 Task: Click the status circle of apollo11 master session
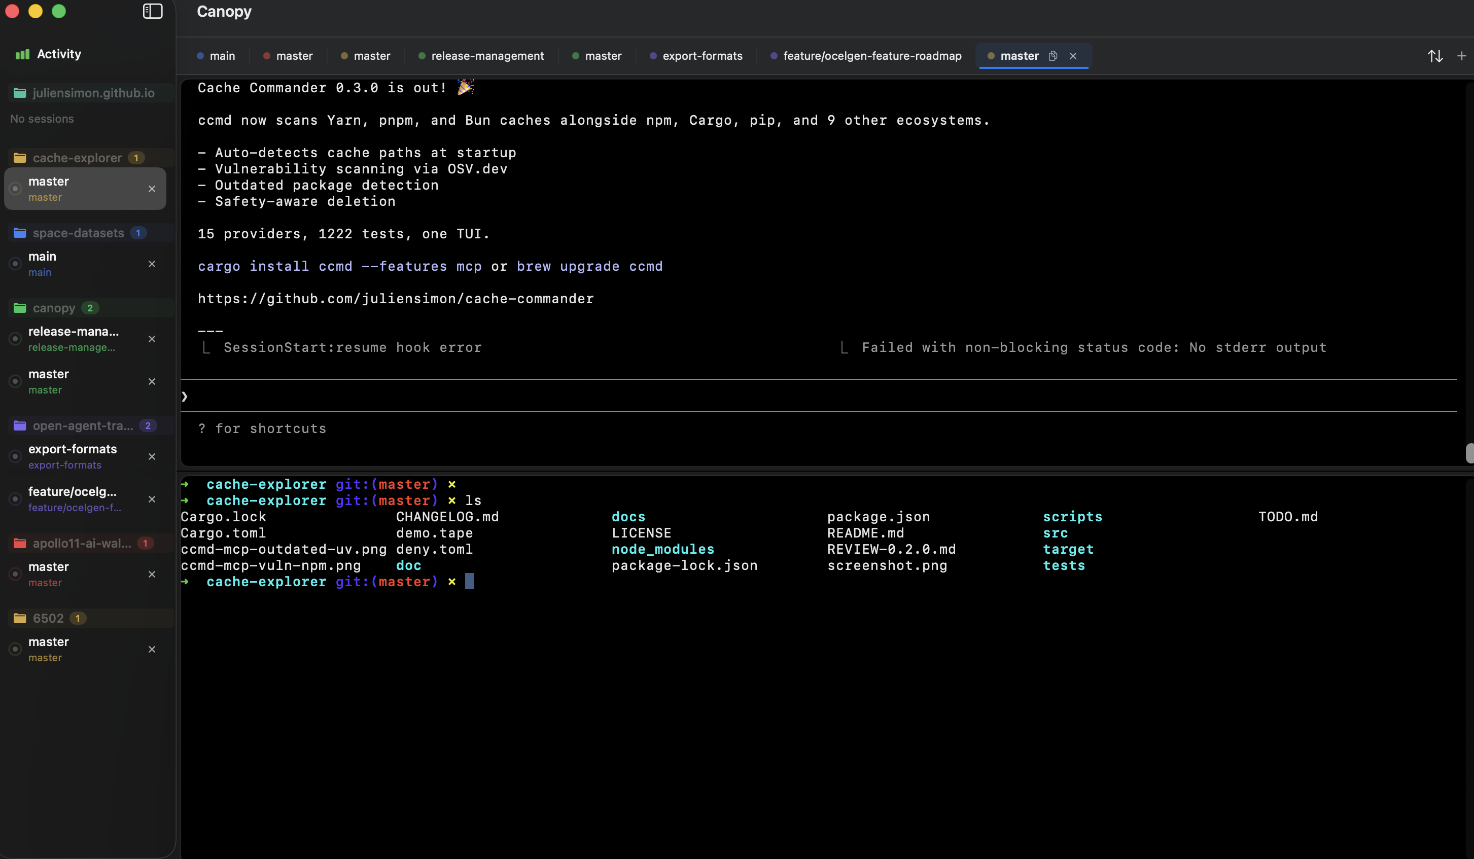coord(16,574)
